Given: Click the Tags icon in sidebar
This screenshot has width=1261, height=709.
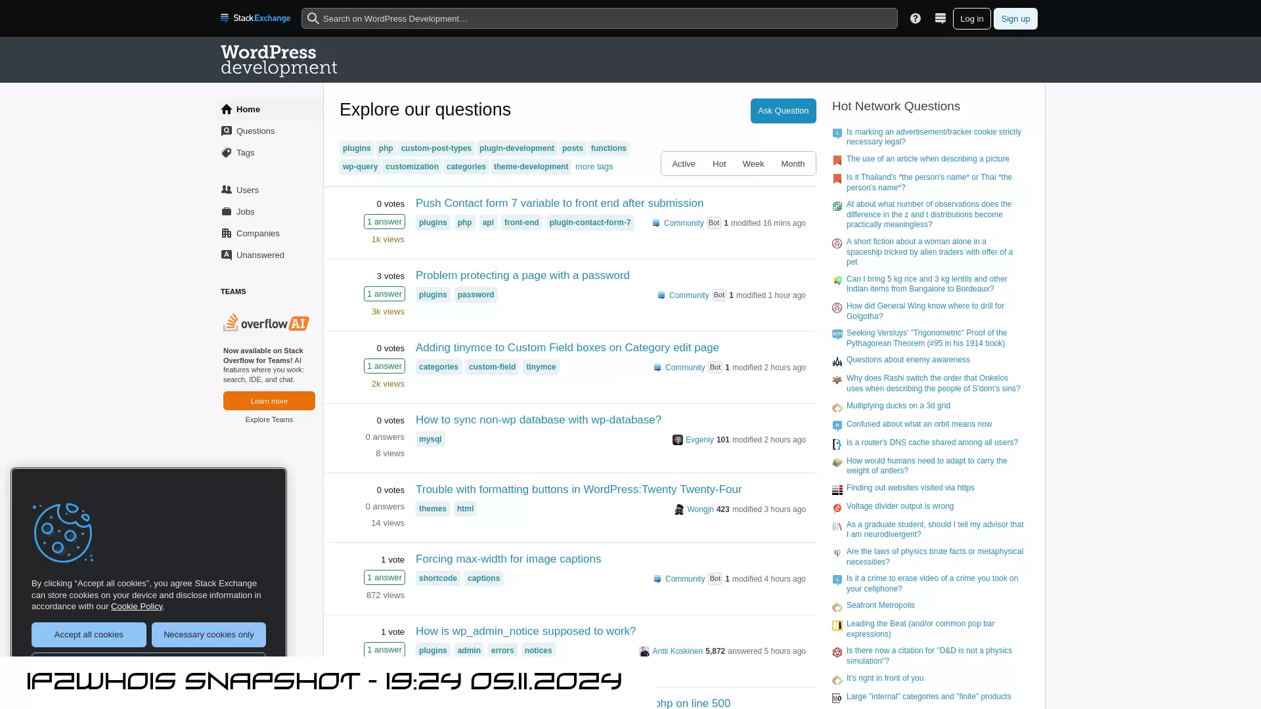Looking at the screenshot, I should coord(227,152).
